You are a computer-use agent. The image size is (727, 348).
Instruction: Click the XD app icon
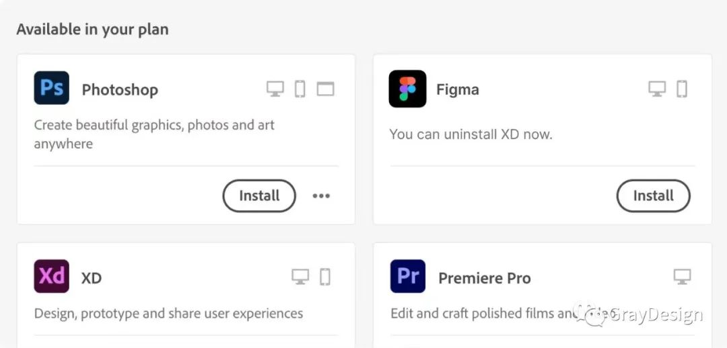pos(52,276)
